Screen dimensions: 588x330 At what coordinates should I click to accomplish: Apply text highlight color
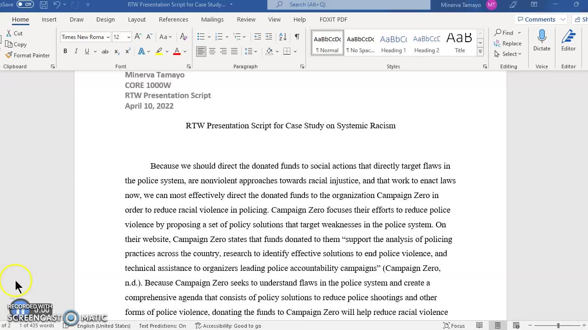[x=159, y=51]
